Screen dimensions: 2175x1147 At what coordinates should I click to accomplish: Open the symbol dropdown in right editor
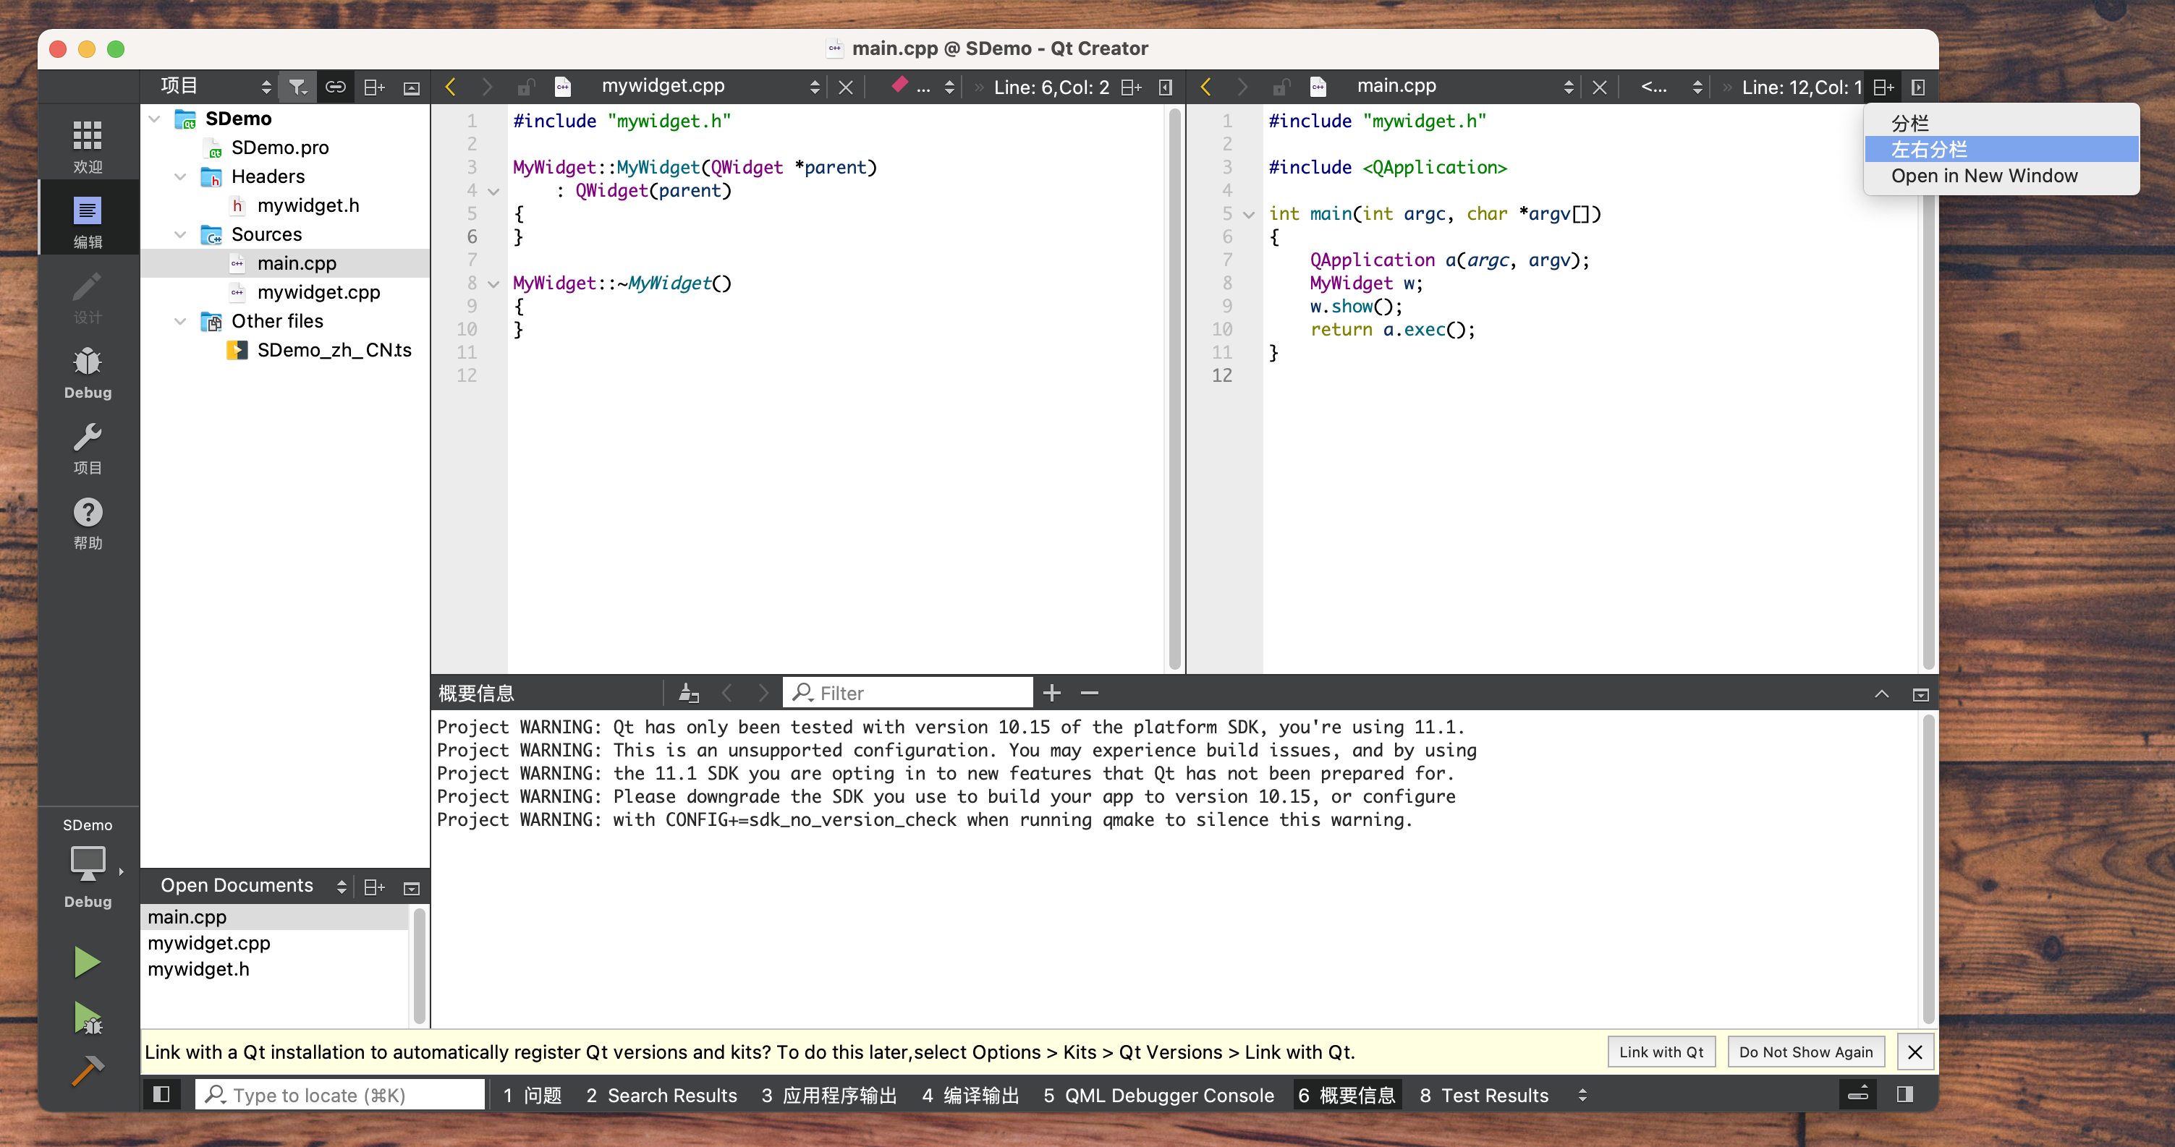[1671, 87]
